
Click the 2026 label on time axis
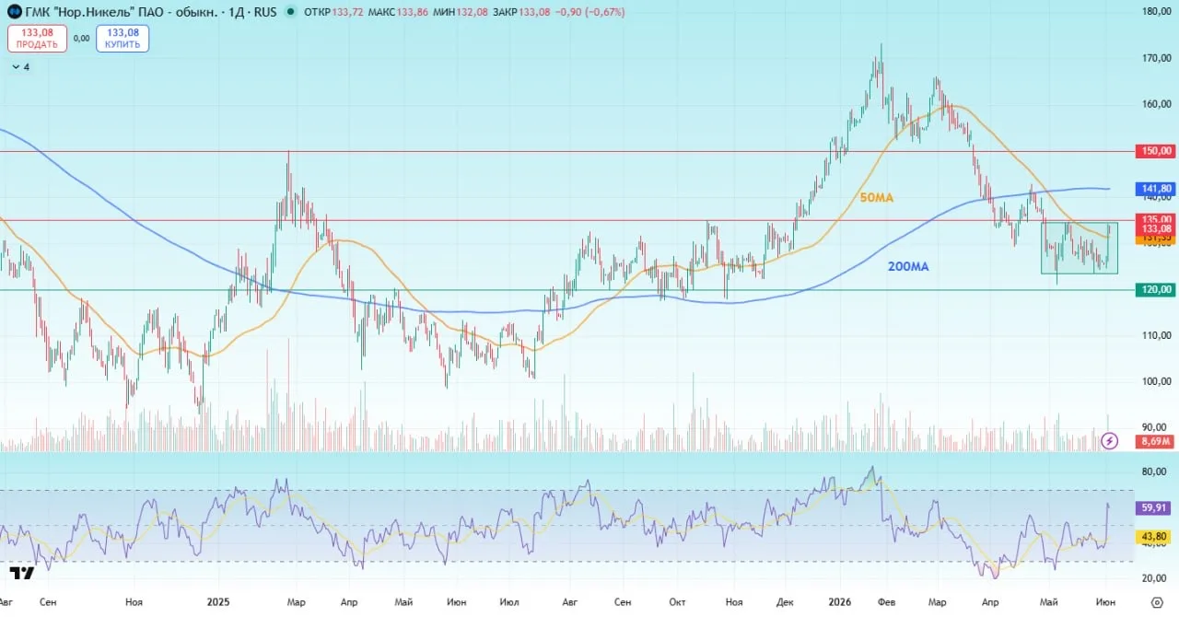click(x=842, y=601)
